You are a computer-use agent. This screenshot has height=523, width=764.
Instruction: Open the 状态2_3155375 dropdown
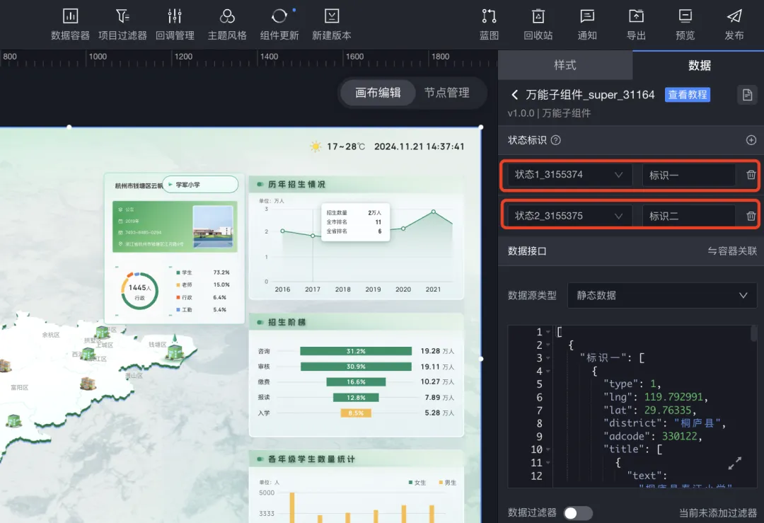[x=569, y=216]
